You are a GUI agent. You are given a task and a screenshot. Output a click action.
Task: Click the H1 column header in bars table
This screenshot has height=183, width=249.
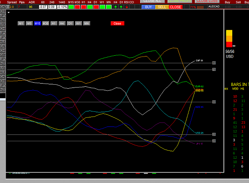[242, 89]
